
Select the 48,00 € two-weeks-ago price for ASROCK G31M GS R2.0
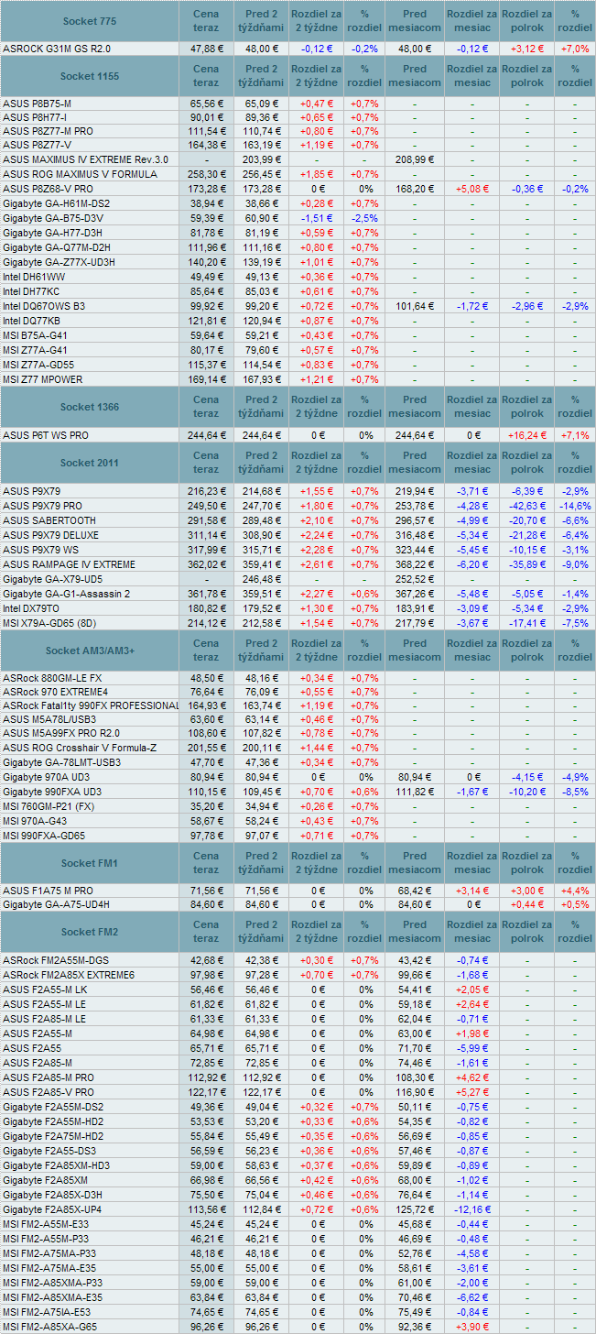(262, 49)
